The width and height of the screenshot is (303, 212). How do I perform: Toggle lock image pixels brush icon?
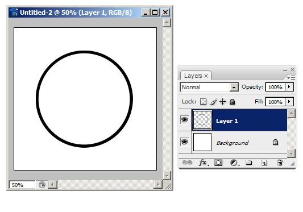(213, 102)
